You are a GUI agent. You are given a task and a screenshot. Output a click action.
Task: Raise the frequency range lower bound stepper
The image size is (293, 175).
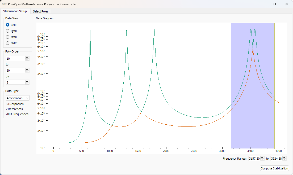tap(263, 157)
